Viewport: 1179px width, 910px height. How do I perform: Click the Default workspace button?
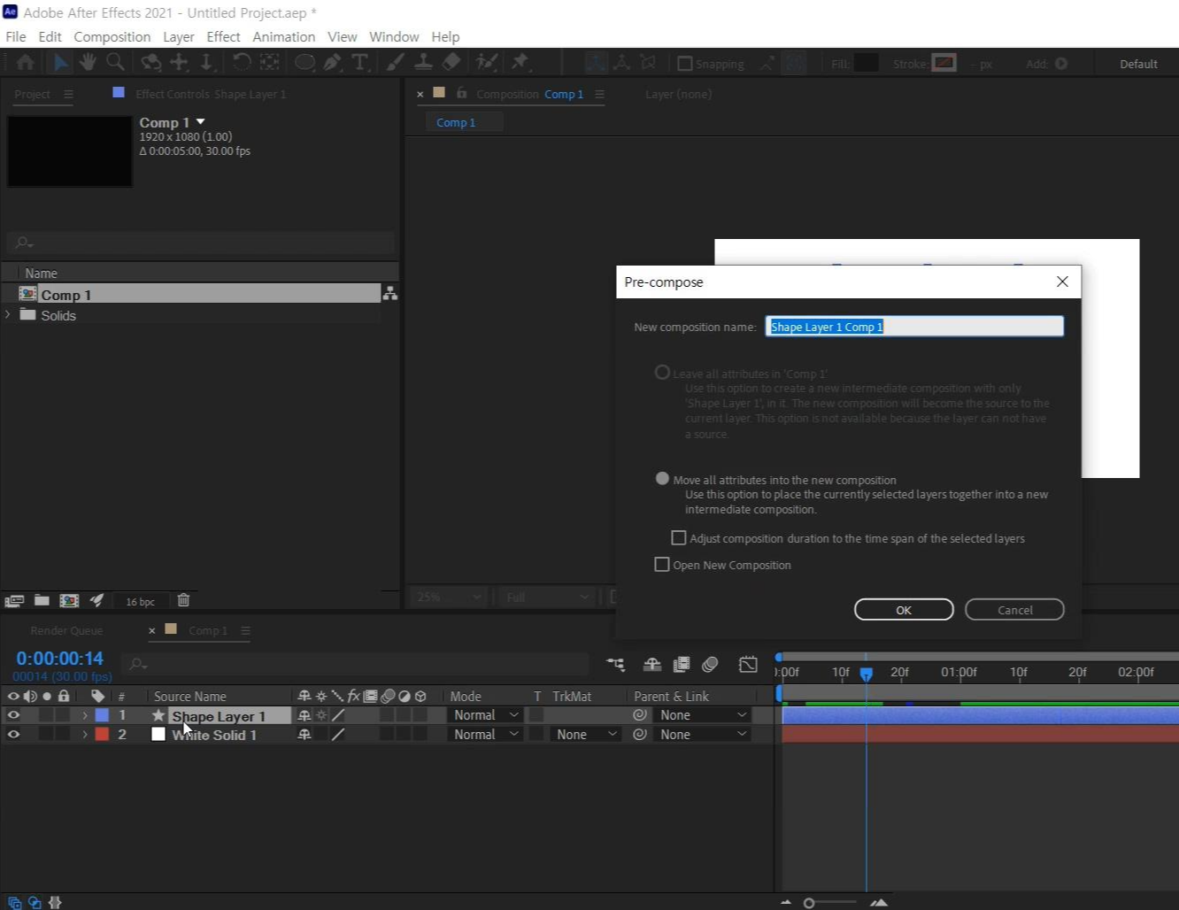(1138, 64)
